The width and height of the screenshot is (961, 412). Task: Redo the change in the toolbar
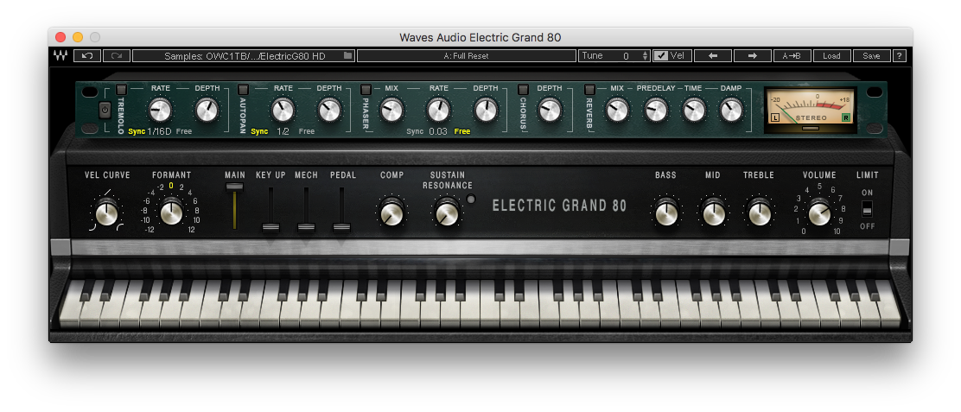[x=117, y=55]
